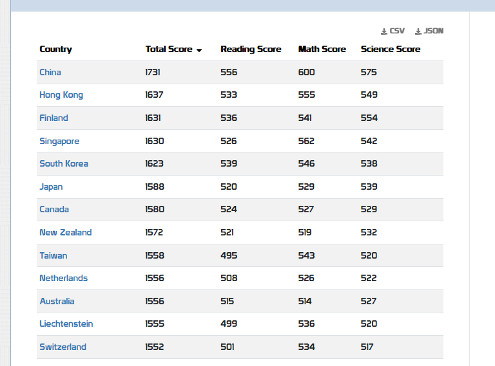Select Singapore's math score 562
The image size is (495, 366).
coord(306,141)
